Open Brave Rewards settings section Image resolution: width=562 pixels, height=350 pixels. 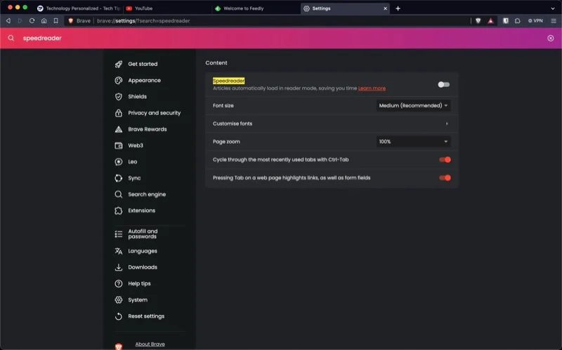[148, 129]
